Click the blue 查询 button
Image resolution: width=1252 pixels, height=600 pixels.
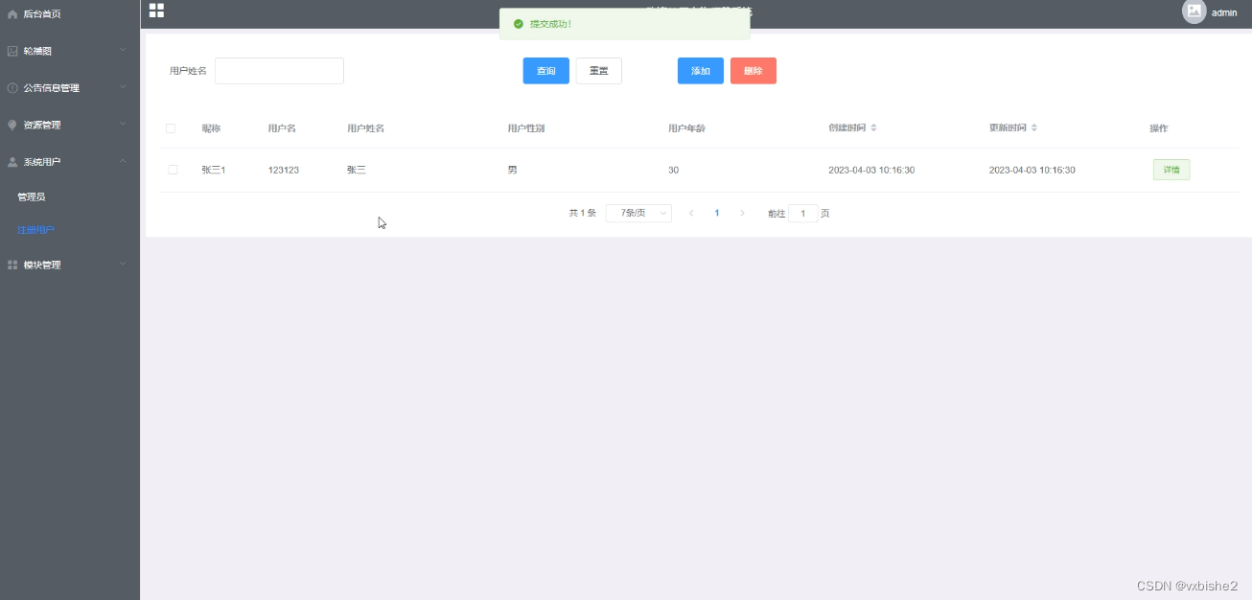coord(546,71)
